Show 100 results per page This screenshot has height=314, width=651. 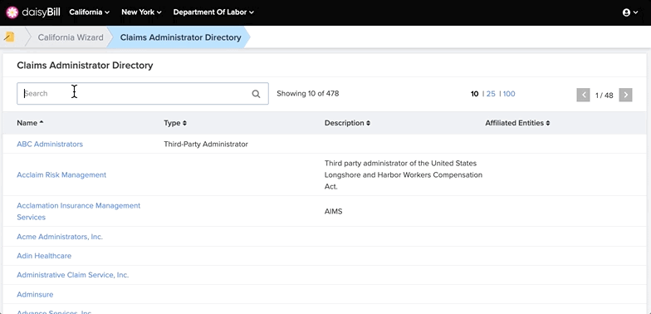(x=509, y=94)
